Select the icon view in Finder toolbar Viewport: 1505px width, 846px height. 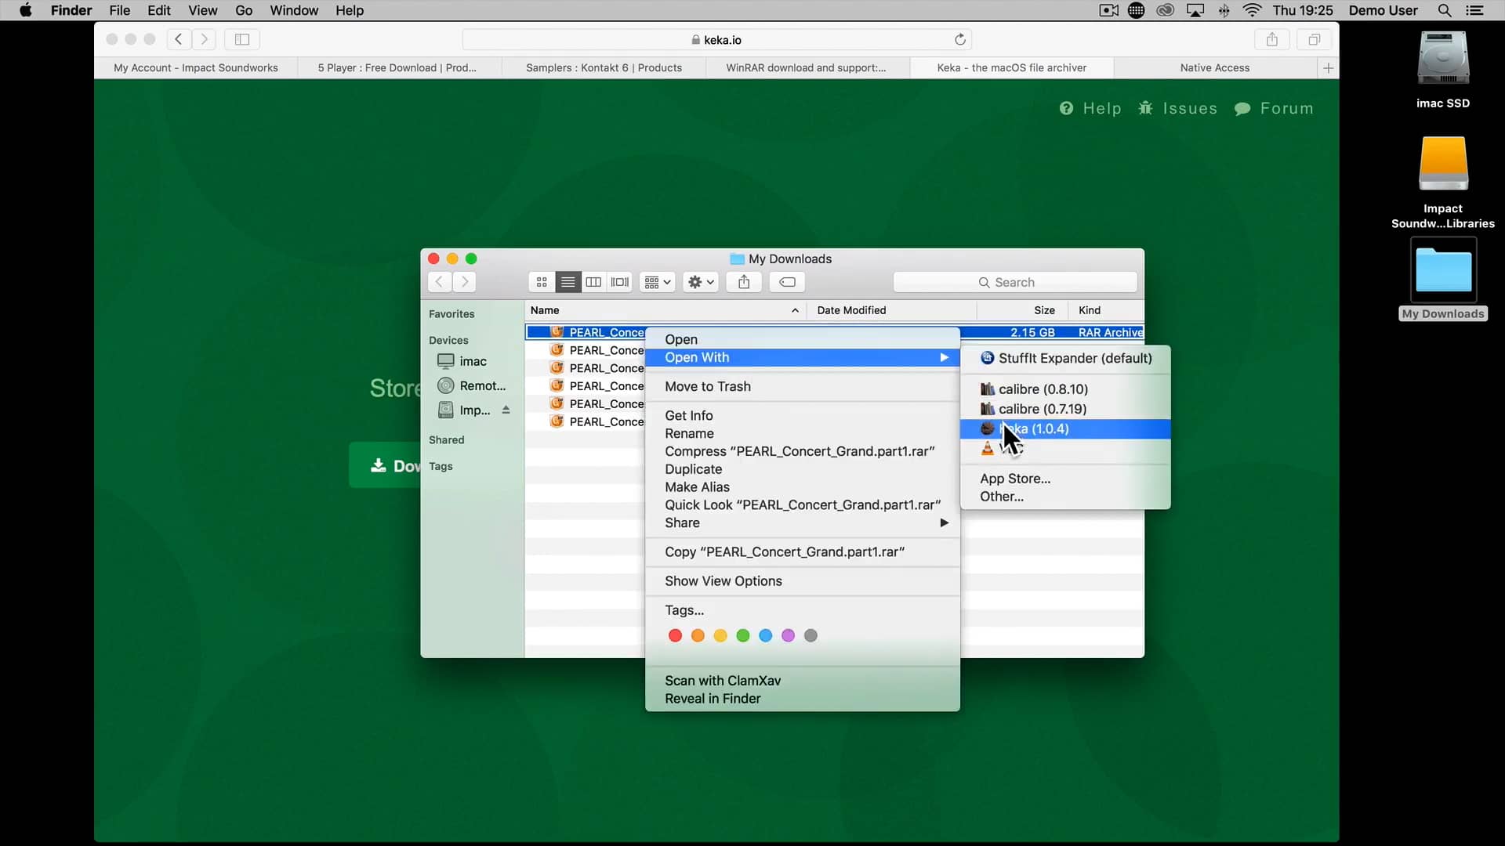(542, 282)
